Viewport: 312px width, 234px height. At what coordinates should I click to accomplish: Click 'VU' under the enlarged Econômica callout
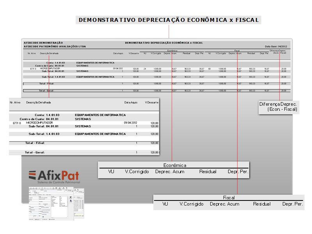(111, 172)
